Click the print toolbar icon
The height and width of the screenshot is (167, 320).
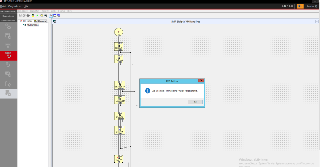tap(28, 16)
